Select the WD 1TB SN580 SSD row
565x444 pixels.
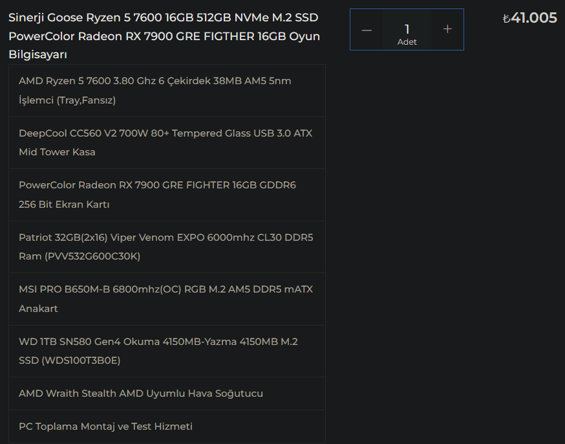pyautogui.click(x=167, y=351)
